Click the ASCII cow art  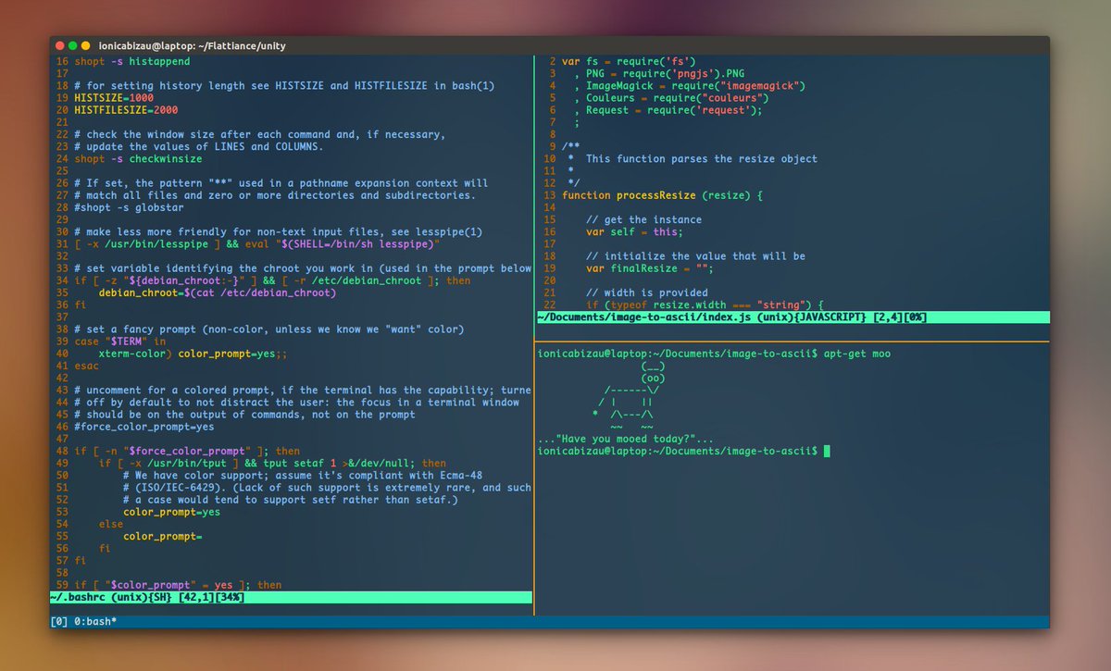pos(629,396)
